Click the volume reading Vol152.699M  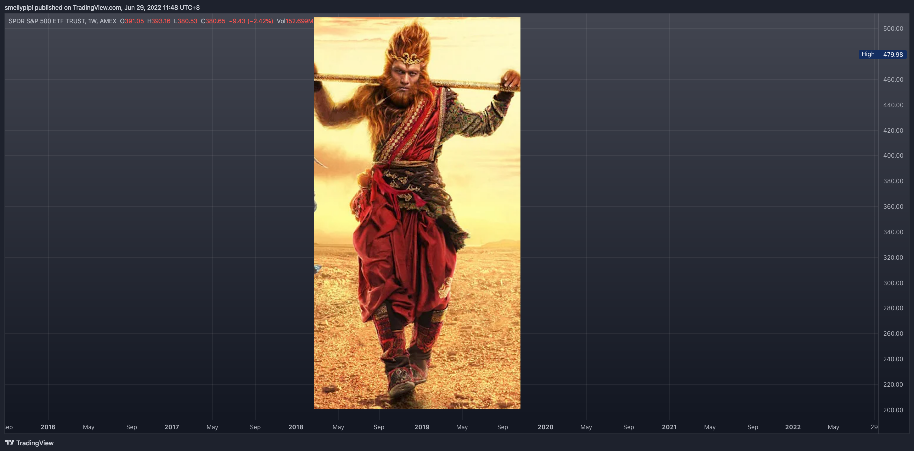tap(295, 21)
